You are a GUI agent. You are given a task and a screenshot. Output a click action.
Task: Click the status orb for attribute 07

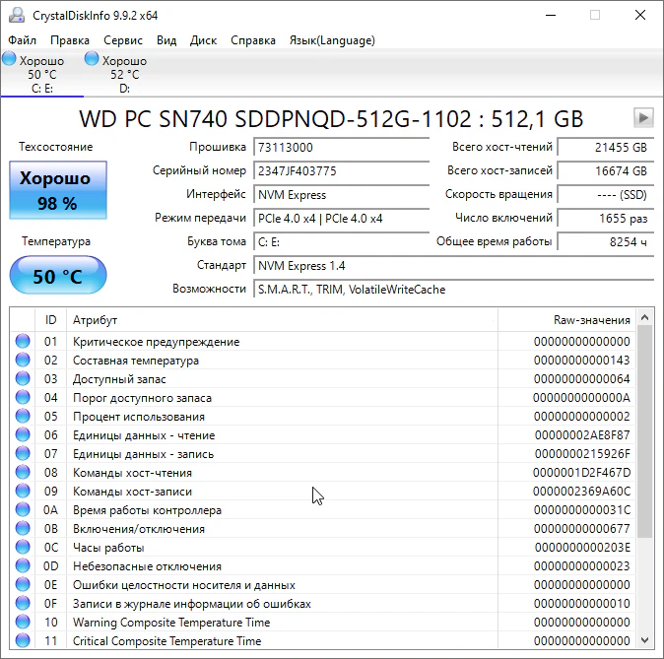23,453
